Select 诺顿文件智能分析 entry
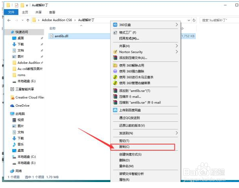This screenshot has width=239, height=188. (x=146, y=174)
